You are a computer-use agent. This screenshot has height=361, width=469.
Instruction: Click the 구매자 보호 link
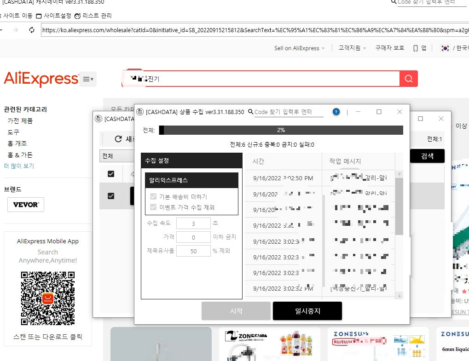[x=390, y=48]
